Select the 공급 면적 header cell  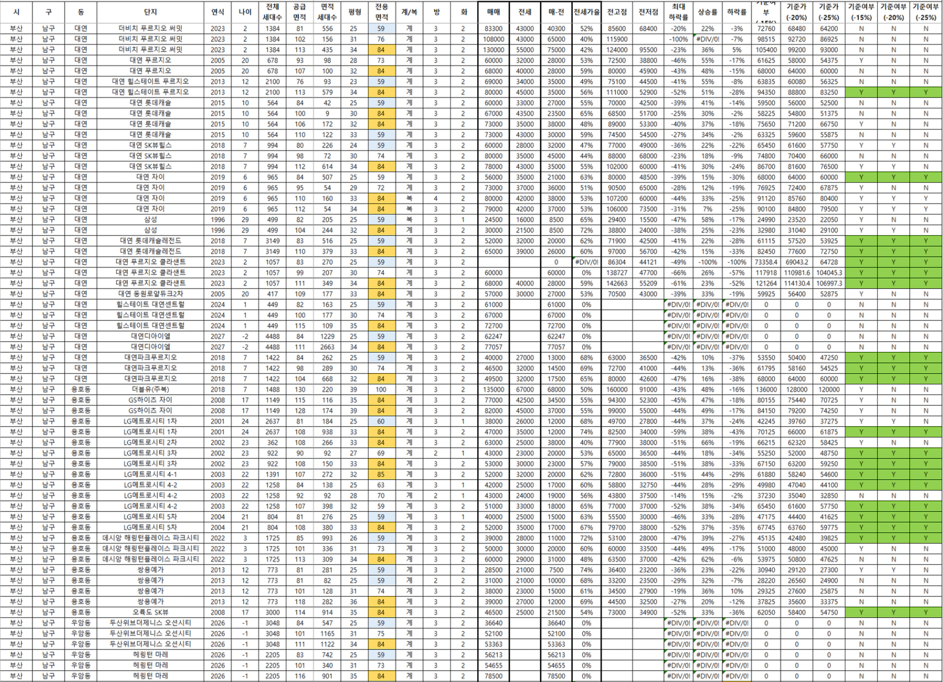coord(300,12)
